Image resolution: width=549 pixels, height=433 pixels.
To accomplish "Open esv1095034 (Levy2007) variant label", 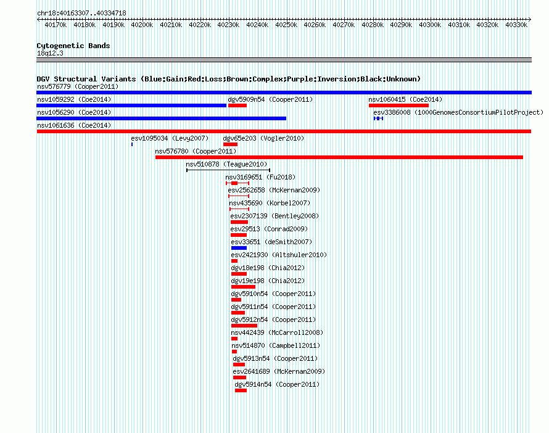I will coord(170,138).
